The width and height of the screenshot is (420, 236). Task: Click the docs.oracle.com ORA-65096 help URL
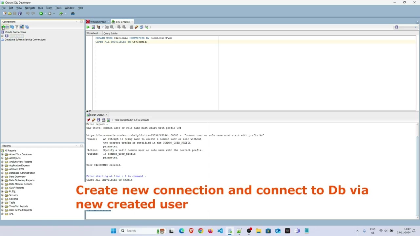127,135
